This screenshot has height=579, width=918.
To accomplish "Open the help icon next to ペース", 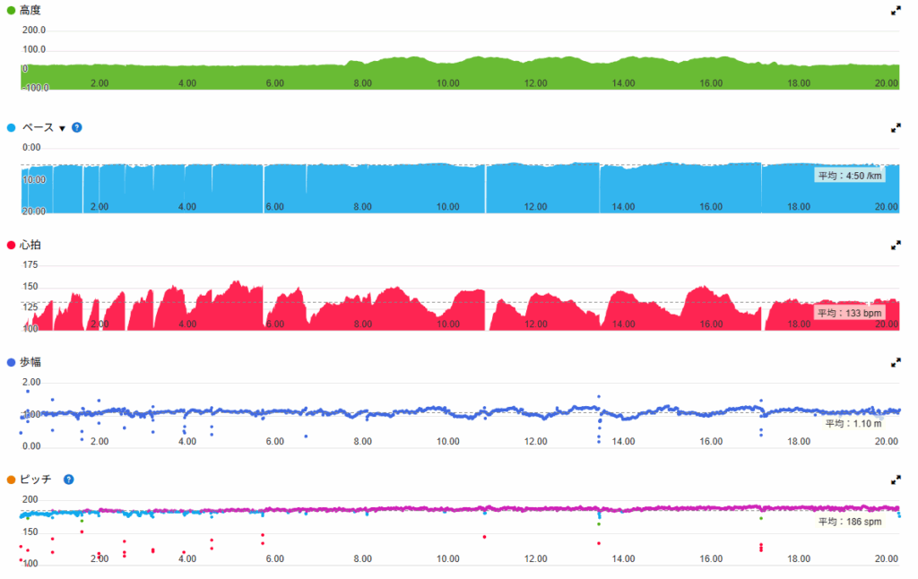I will (77, 127).
